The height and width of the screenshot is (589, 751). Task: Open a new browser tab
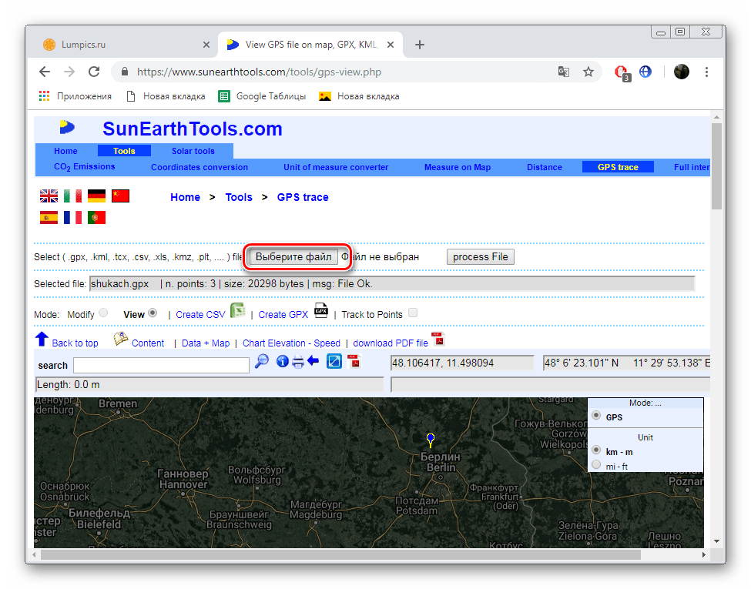(420, 45)
